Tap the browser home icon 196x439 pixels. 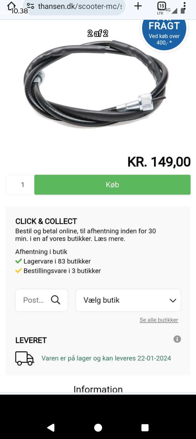point(11,6)
